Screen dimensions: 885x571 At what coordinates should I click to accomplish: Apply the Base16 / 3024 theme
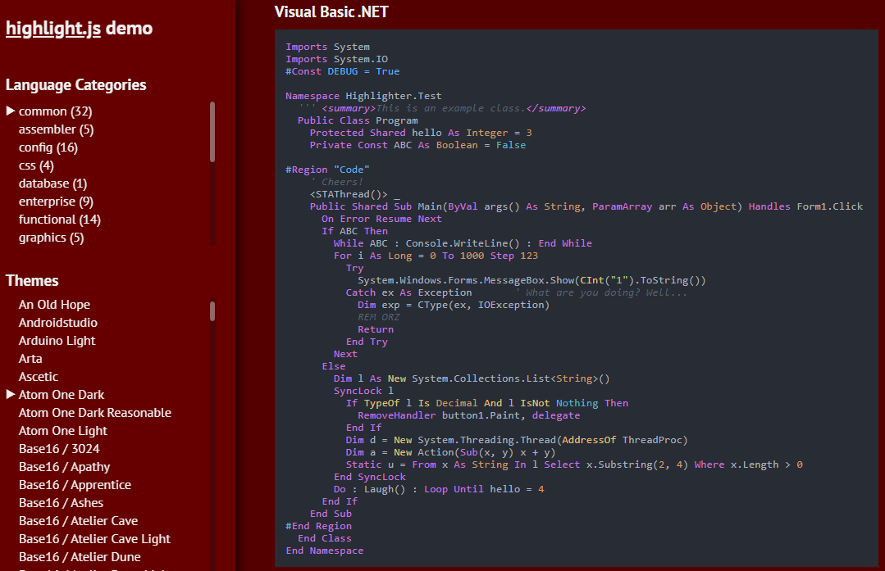click(x=59, y=449)
